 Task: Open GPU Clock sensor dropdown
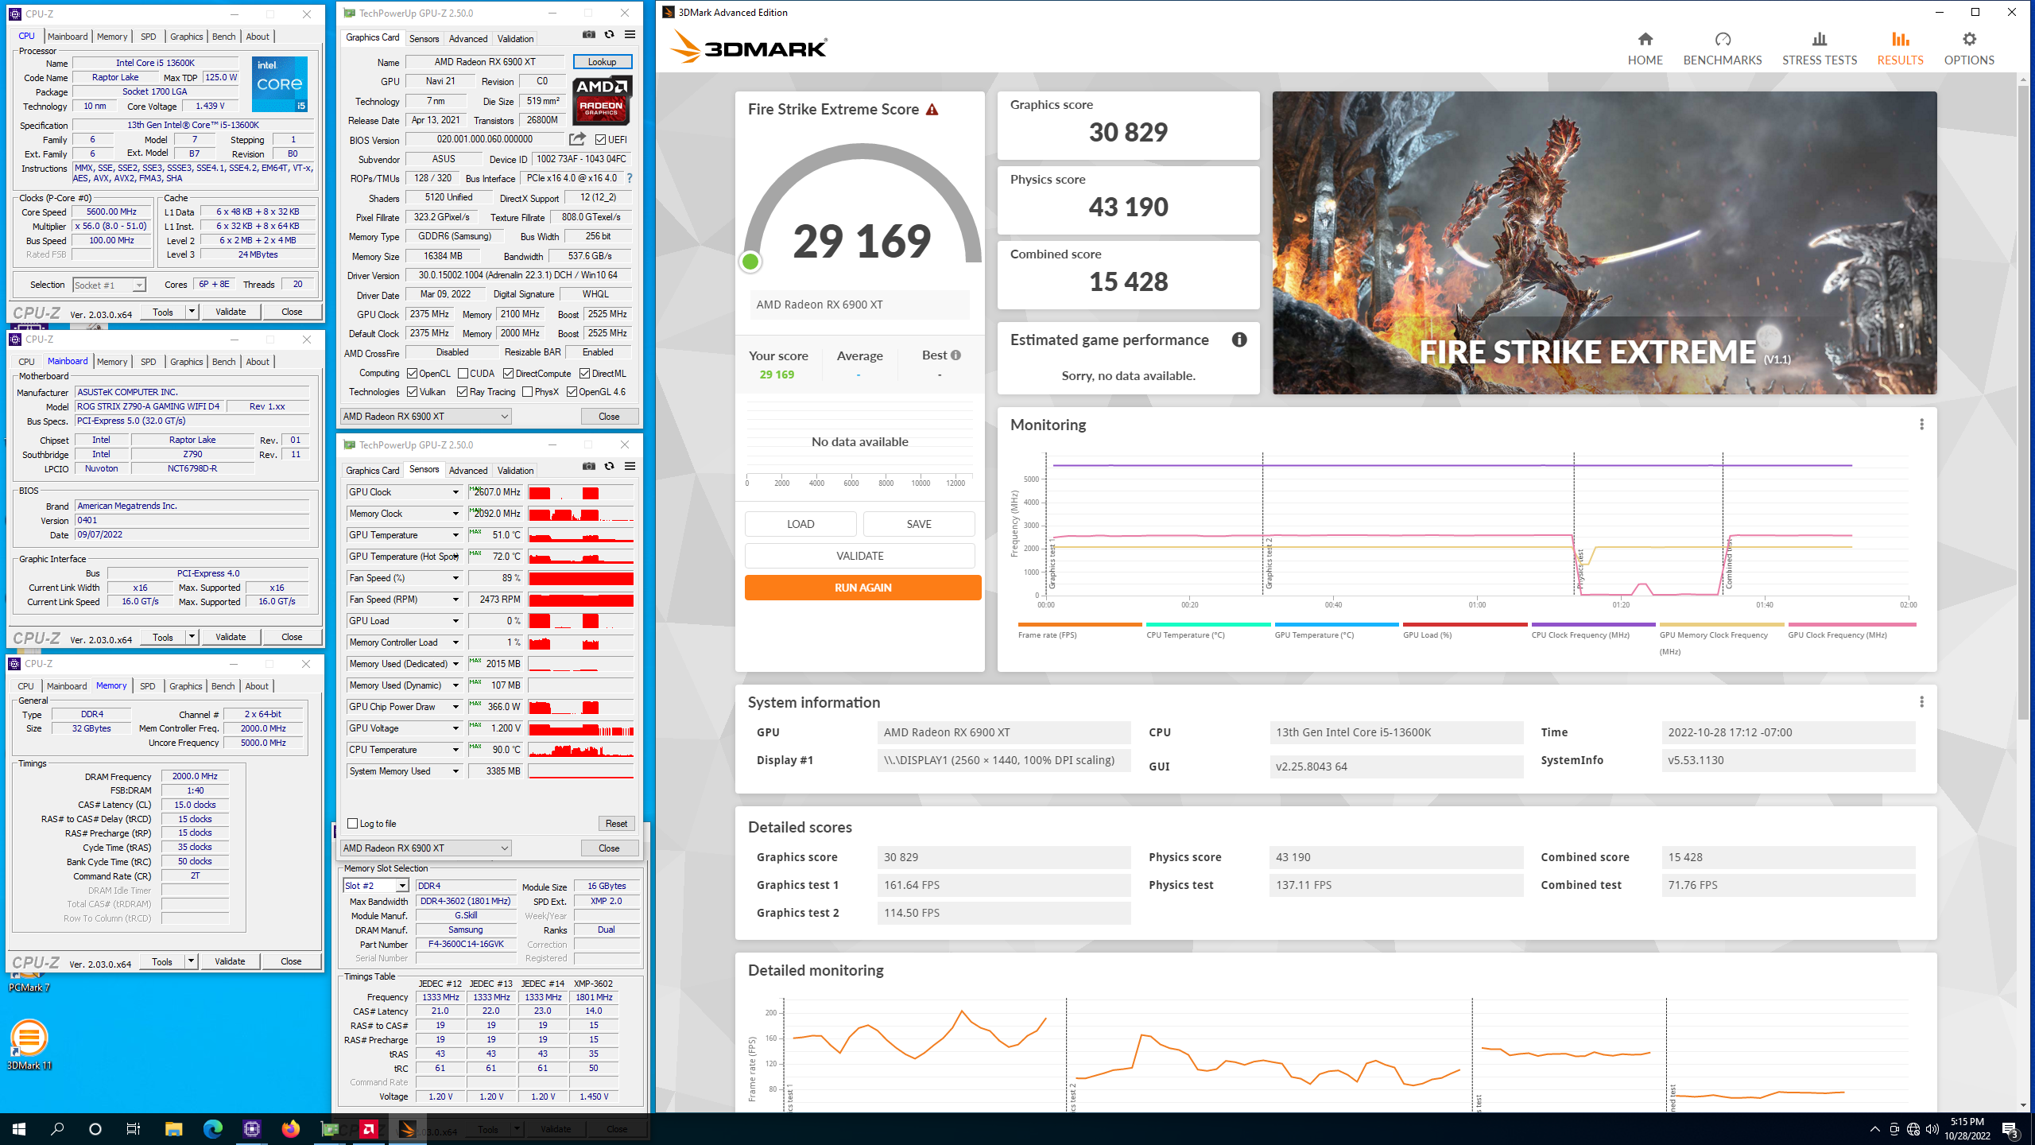[455, 492]
